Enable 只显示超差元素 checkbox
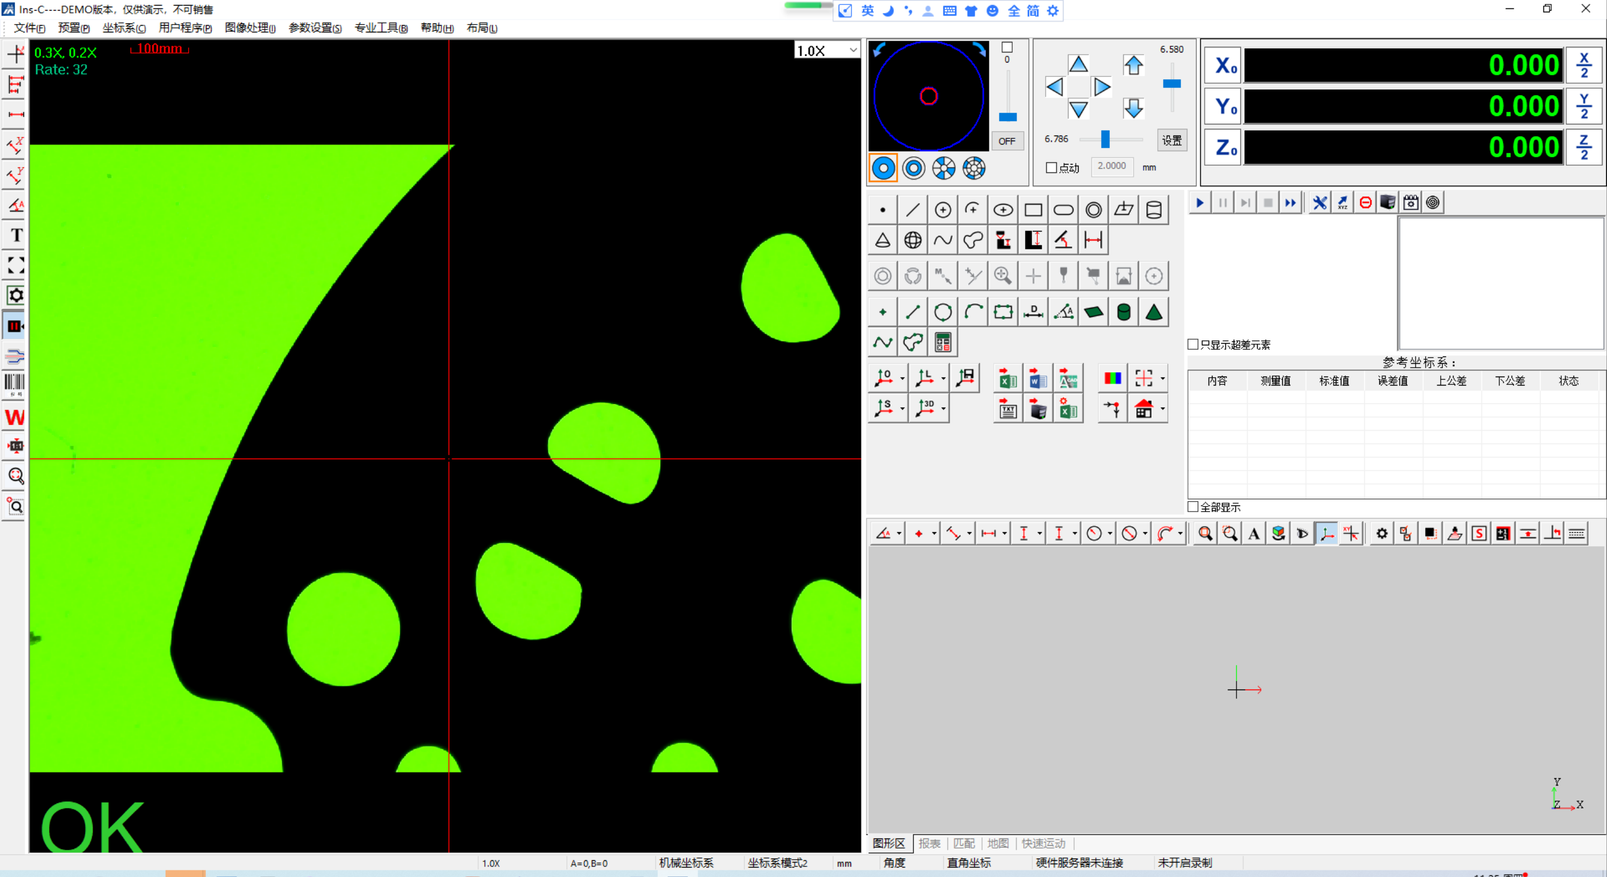The height and width of the screenshot is (877, 1607). click(x=1193, y=344)
